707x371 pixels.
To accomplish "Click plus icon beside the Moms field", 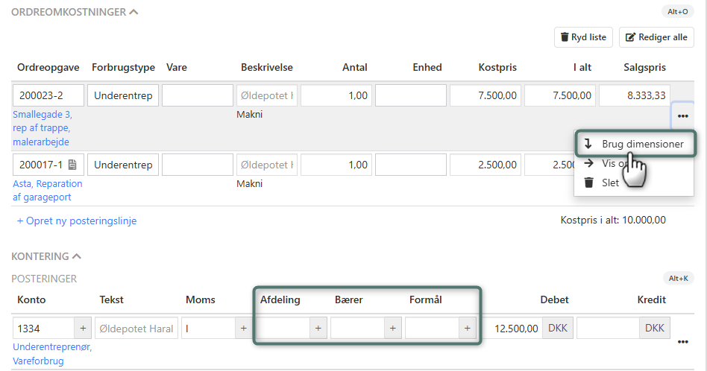I will (243, 329).
